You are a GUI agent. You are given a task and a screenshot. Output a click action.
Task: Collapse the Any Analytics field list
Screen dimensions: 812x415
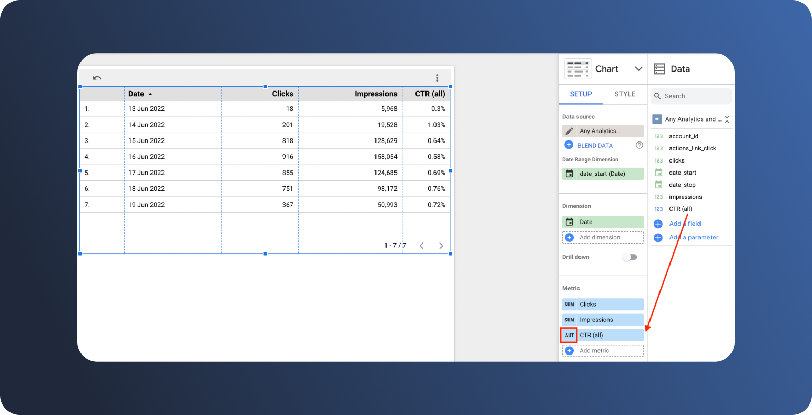pyautogui.click(x=727, y=119)
